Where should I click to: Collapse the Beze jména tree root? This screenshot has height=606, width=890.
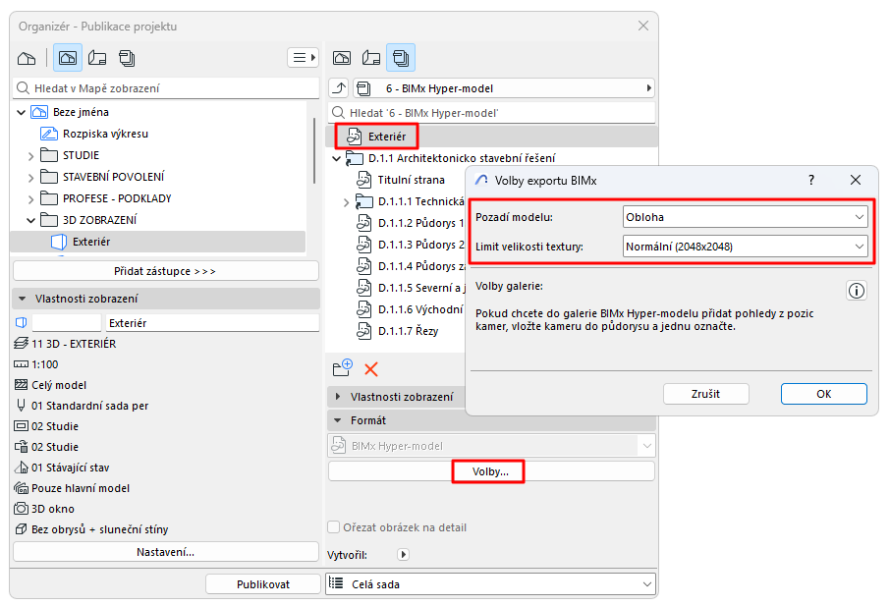point(21,112)
